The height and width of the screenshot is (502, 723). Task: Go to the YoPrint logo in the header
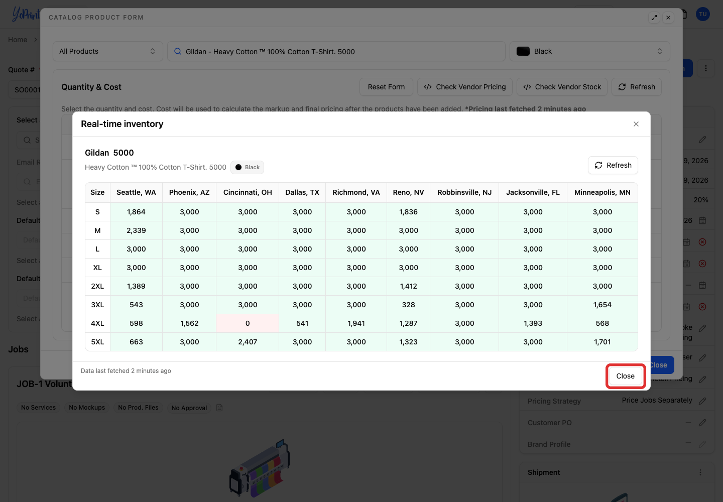25,14
